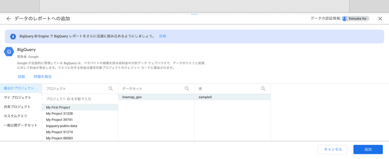The width and height of the screenshot is (389, 159).
Task: Select My Project 39741
Action: point(80,120)
